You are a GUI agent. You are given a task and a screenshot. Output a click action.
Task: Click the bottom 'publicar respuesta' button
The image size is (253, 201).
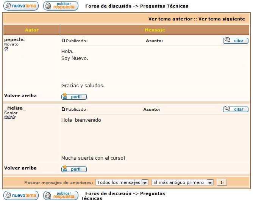pyautogui.click(x=61, y=195)
